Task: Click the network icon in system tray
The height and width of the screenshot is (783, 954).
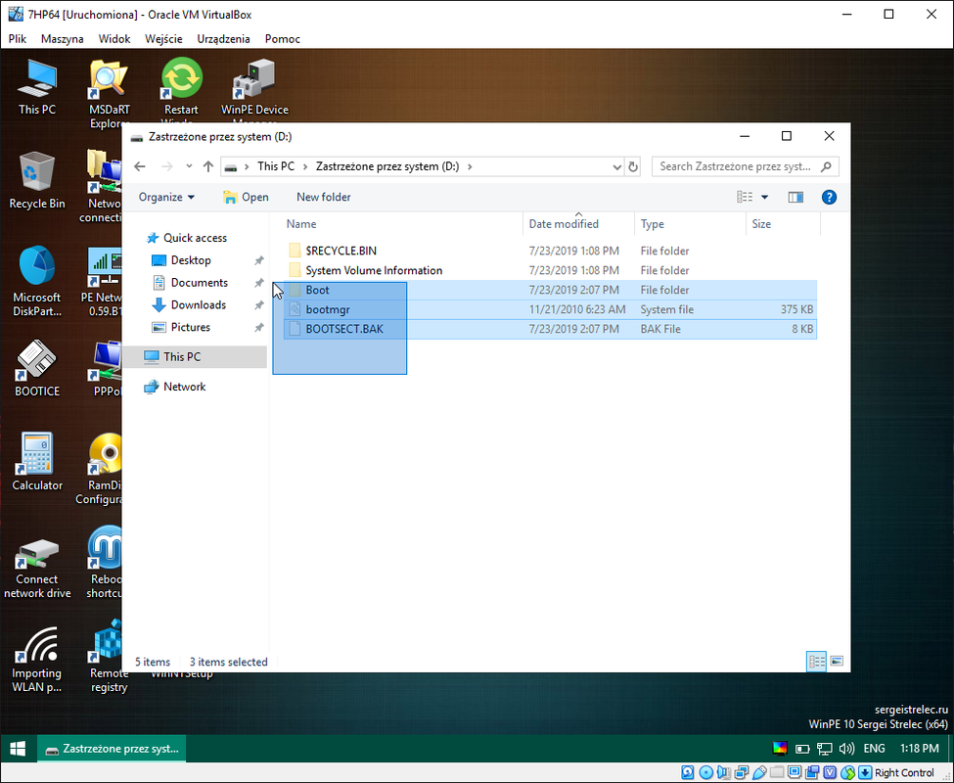Action: tap(825, 749)
